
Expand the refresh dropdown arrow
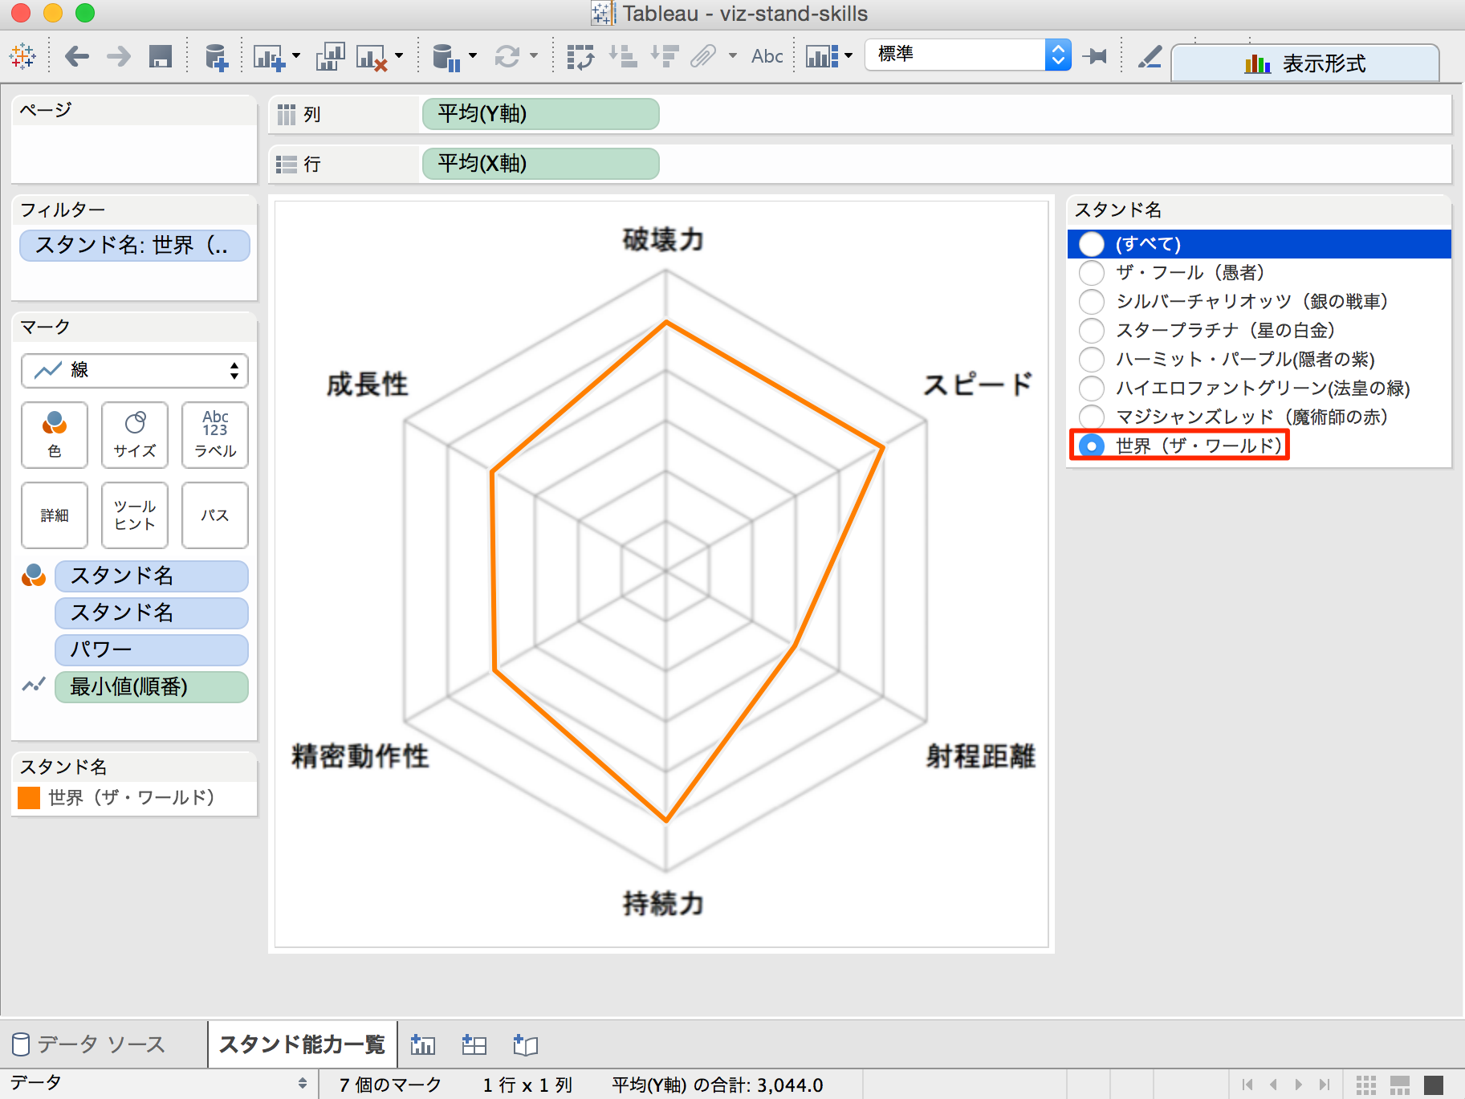534,56
